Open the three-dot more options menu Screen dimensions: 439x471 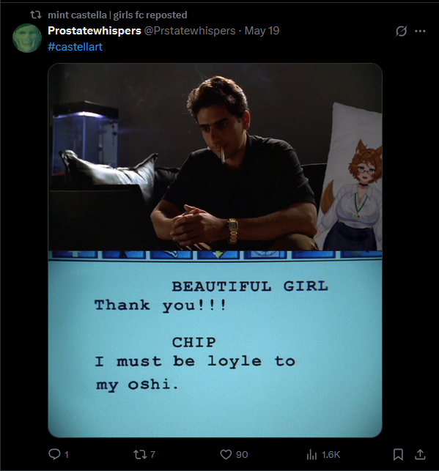(420, 31)
